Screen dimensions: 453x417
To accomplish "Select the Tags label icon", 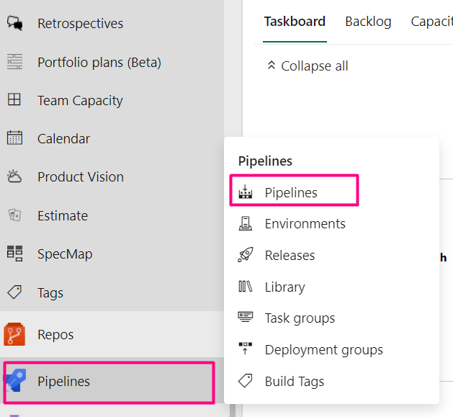I will 14,292.
